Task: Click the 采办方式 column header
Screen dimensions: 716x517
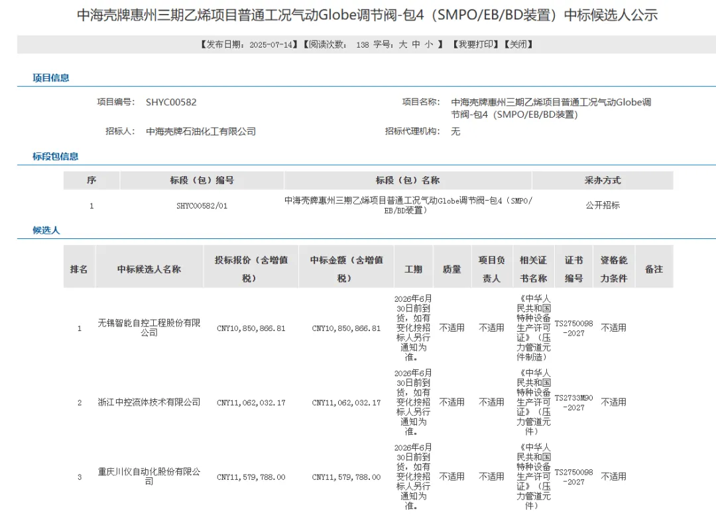Action: (x=603, y=180)
